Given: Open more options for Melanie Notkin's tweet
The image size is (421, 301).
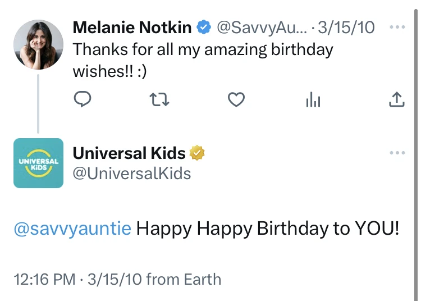Looking at the screenshot, I should tap(397, 27).
